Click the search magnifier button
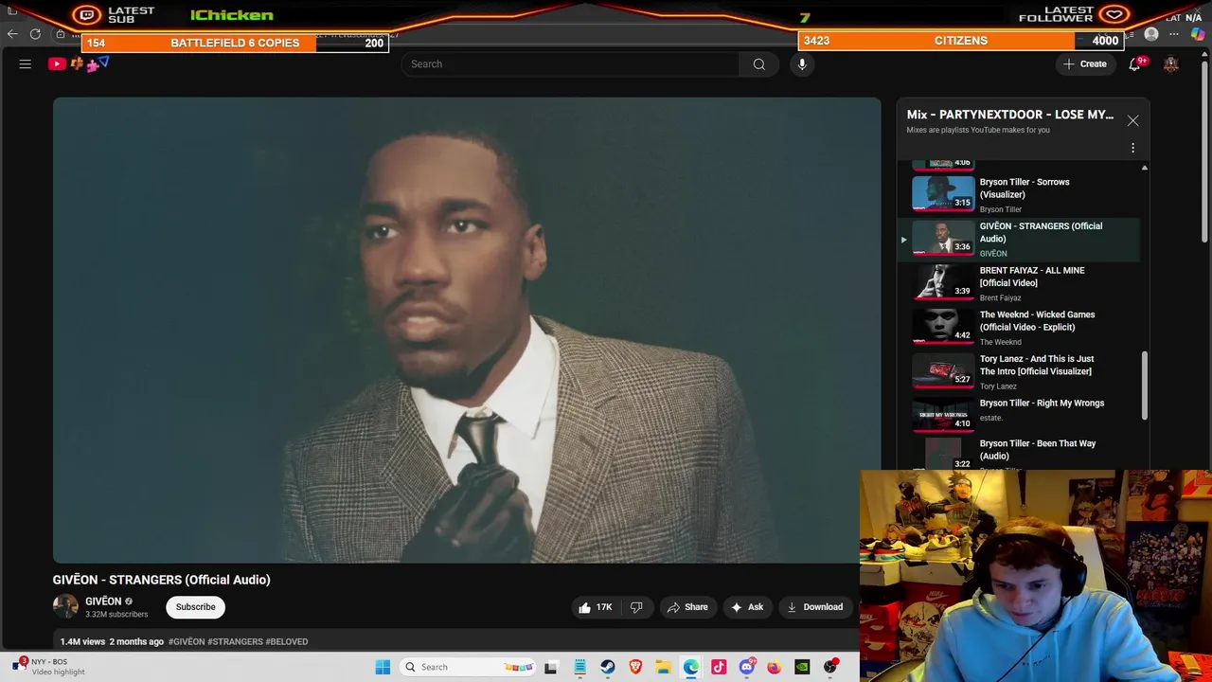 pyautogui.click(x=758, y=63)
